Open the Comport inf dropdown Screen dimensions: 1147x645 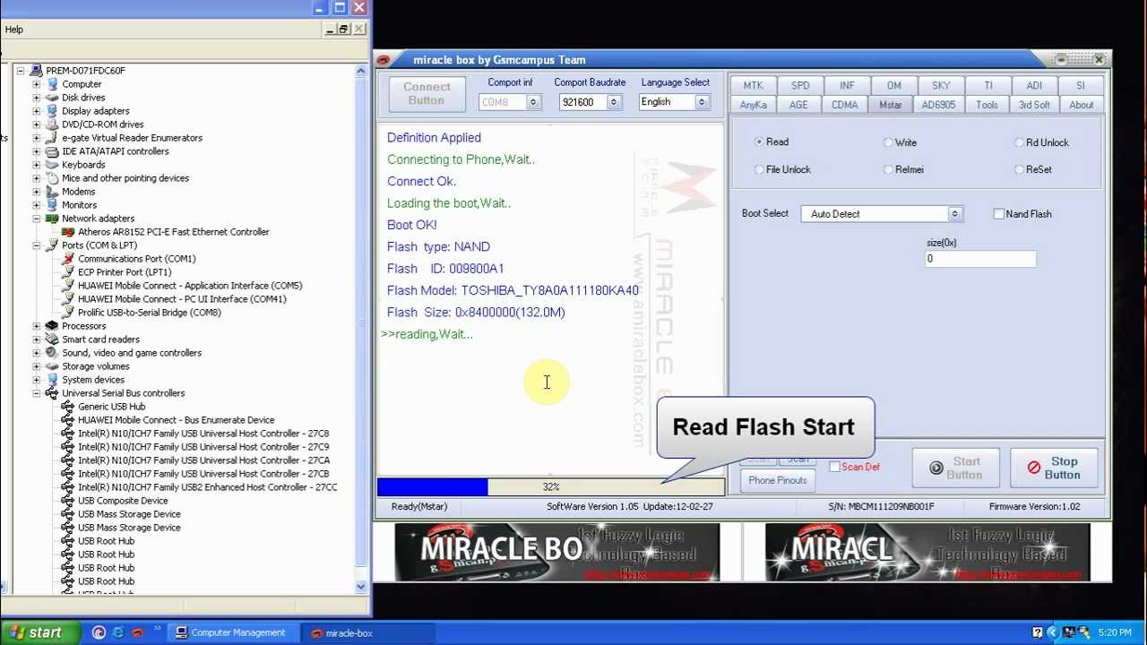coord(532,102)
